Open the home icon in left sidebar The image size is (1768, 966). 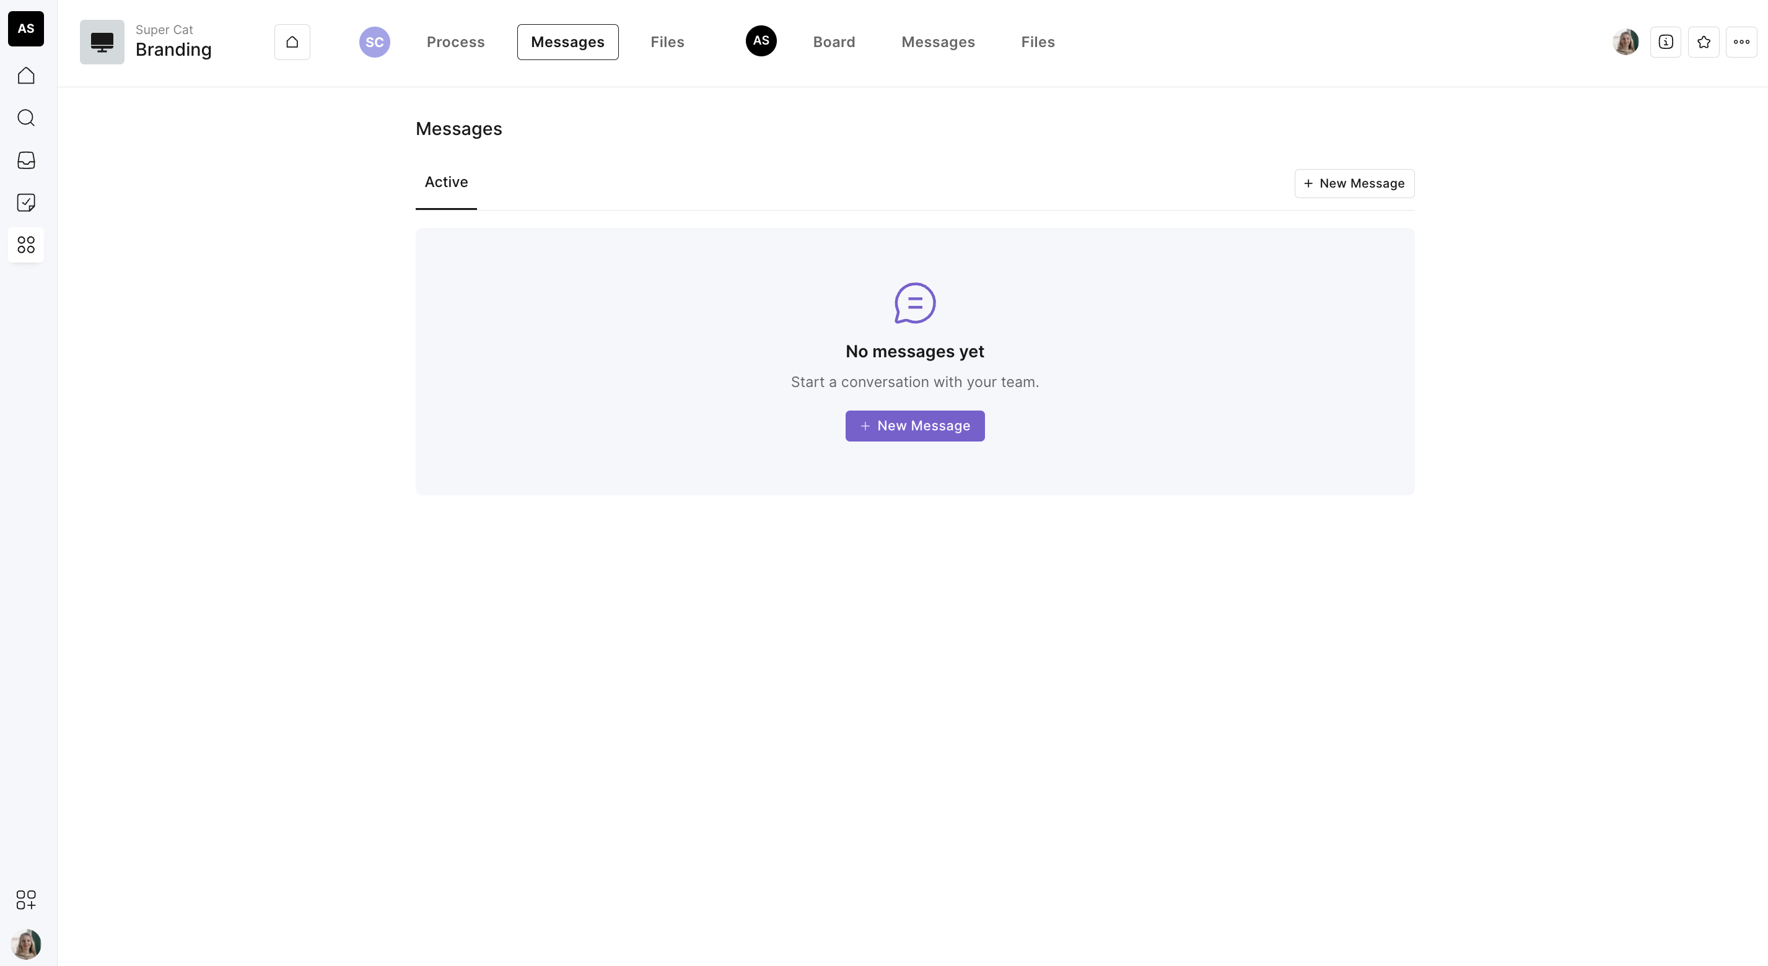[x=26, y=76]
